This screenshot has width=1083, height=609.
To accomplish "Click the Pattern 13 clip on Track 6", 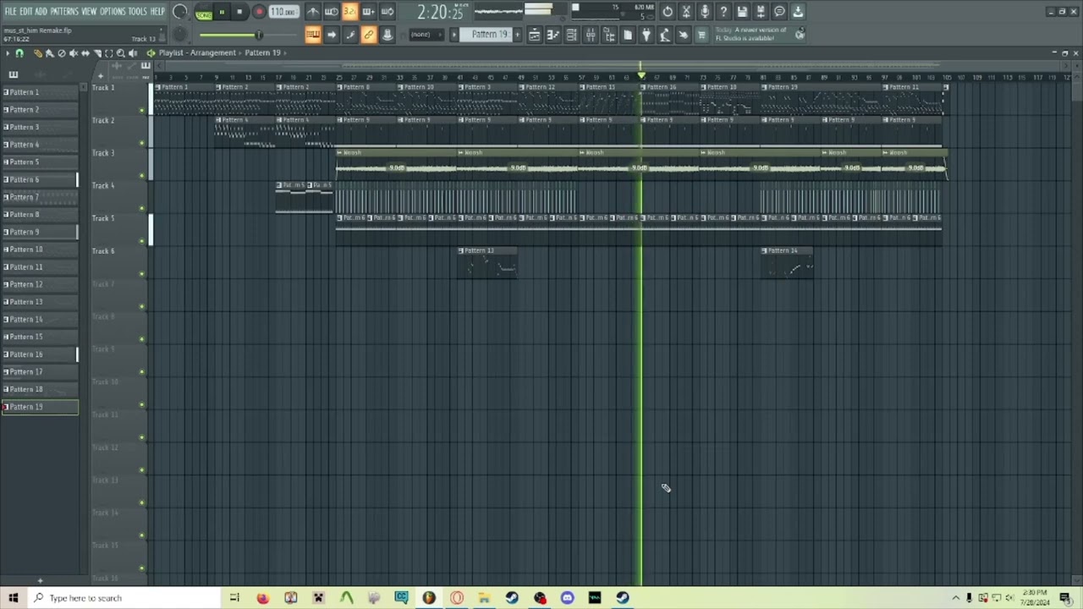I will pyautogui.click(x=487, y=262).
